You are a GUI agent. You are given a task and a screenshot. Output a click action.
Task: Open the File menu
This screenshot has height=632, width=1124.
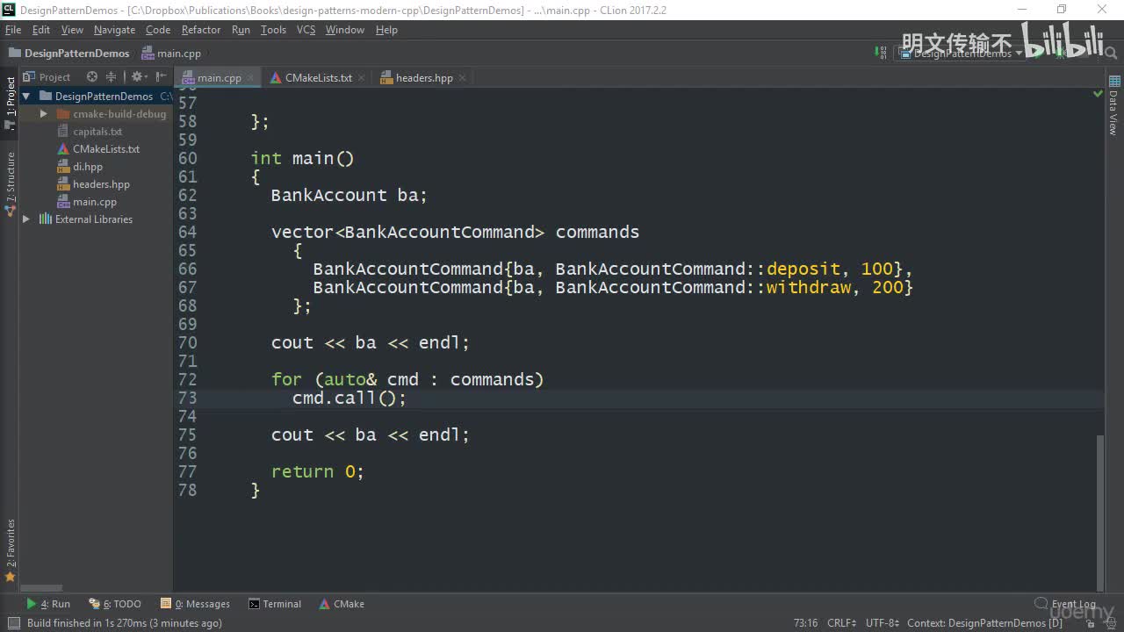13,30
